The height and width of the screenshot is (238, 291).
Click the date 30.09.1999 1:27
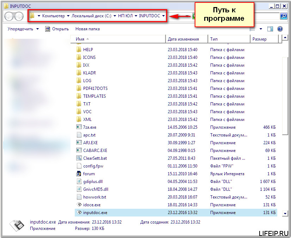[x=181, y=143]
